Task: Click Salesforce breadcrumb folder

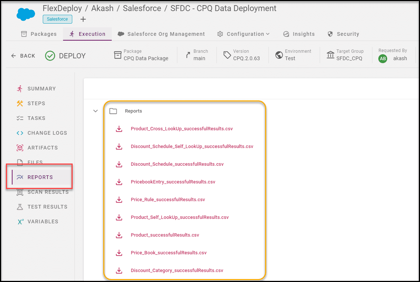Action: click(x=142, y=8)
